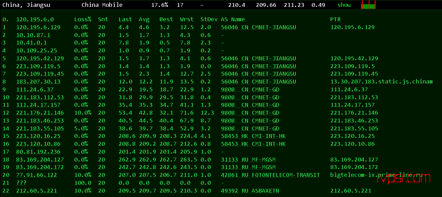Viewport: 442px width, 197px height.
Task: Select PTR text bigtelecom-ix.prime-line.ru
Action: tap(376, 175)
